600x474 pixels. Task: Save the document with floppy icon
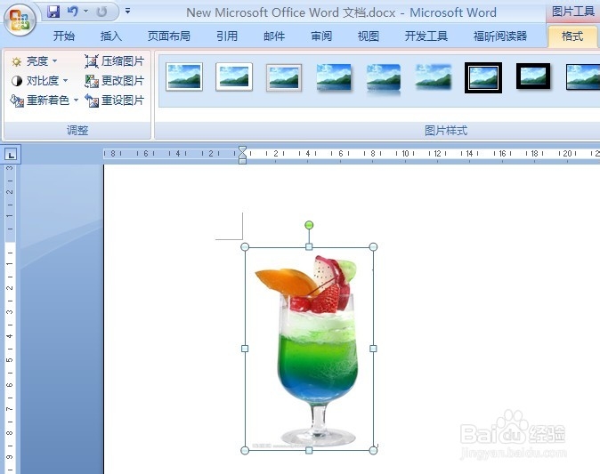(x=54, y=12)
